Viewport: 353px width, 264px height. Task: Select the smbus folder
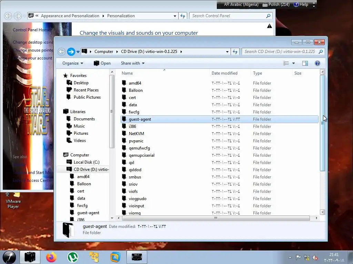tap(220, 177)
